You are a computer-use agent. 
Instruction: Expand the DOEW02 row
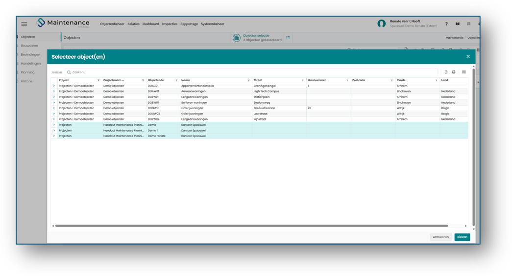tap(54, 119)
